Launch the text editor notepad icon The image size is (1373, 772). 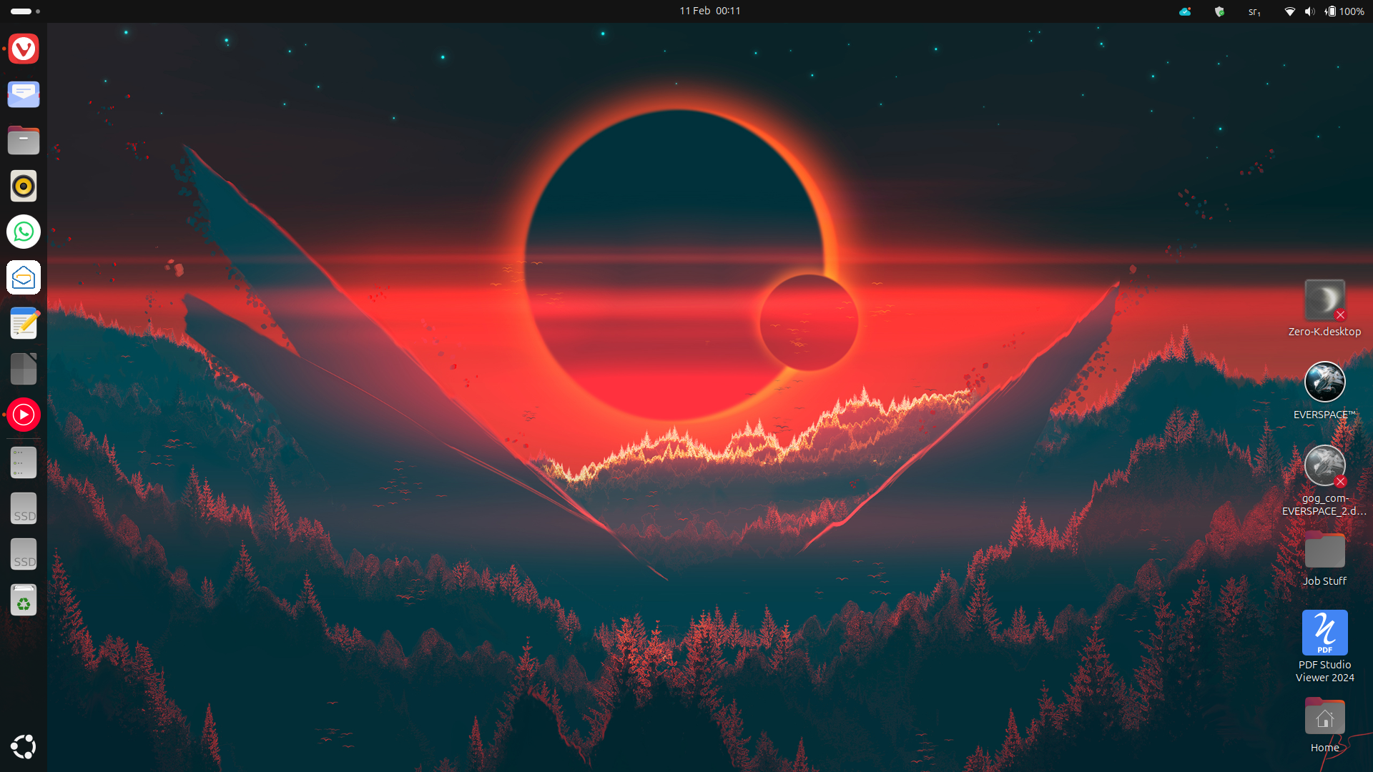point(24,324)
